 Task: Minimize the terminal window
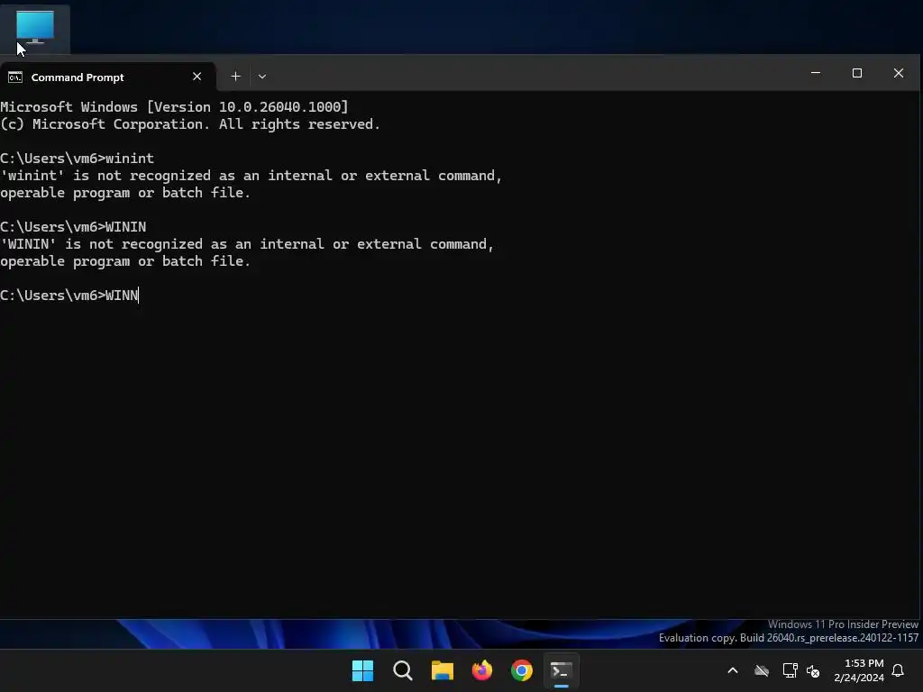click(x=815, y=73)
